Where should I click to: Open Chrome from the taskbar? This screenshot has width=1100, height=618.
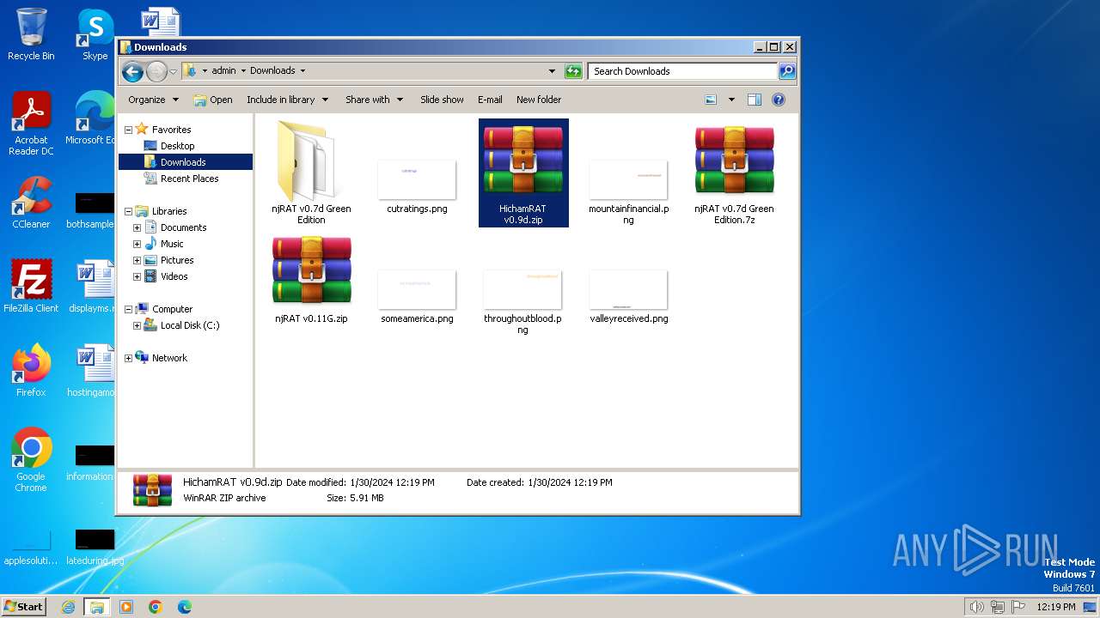click(x=156, y=607)
